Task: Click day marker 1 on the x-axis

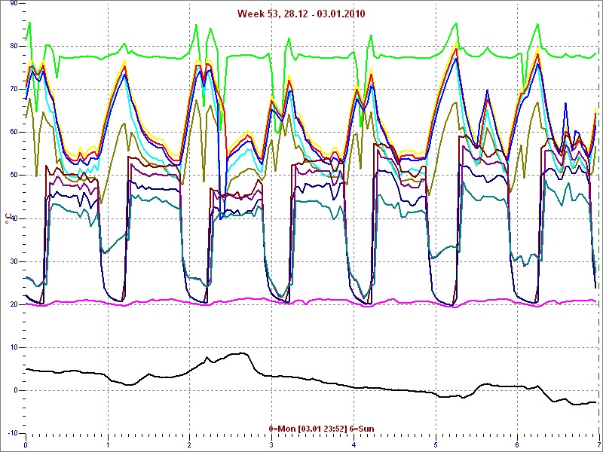Action: [108, 444]
